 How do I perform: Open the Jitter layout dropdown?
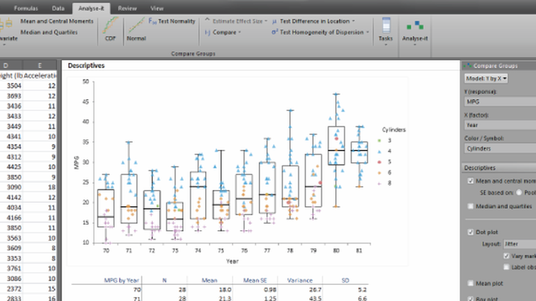tap(520, 244)
